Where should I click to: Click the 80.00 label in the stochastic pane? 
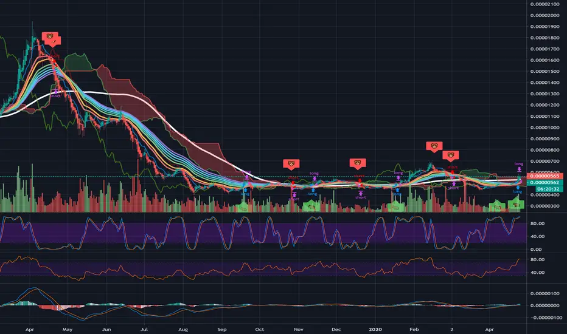tap(537, 223)
